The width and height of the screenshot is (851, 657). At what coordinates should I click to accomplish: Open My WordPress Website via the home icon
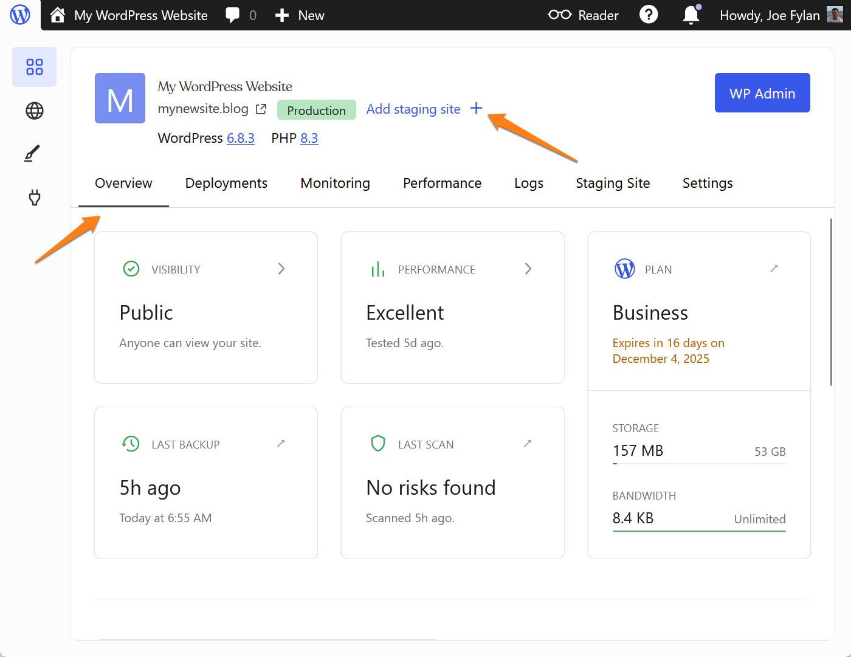58,15
